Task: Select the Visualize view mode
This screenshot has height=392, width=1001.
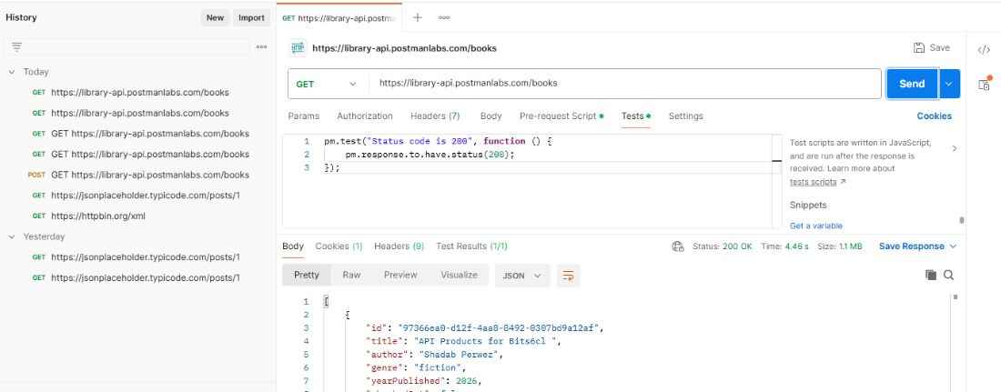Action: pos(459,276)
